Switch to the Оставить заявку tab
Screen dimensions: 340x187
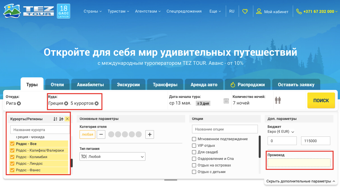(x=296, y=85)
